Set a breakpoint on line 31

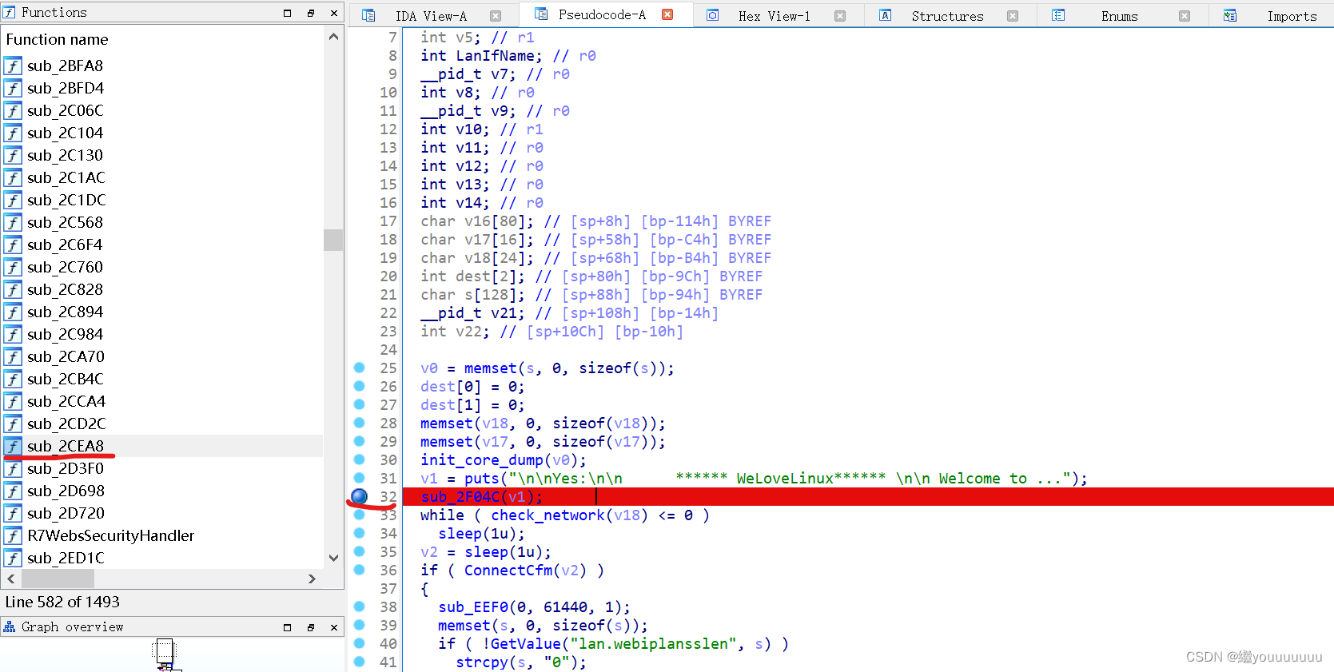coord(360,478)
